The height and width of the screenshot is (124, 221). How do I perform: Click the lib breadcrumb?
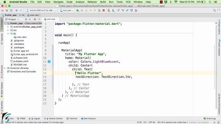click(22, 15)
